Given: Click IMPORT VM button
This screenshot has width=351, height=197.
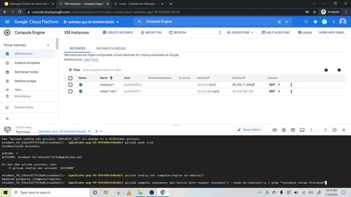Looking at the screenshot, I should pos(151,33).
